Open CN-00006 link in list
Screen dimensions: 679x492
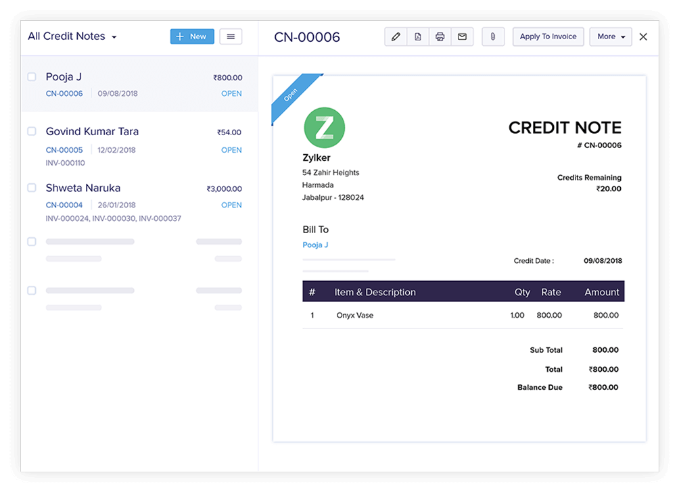point(64,93)
